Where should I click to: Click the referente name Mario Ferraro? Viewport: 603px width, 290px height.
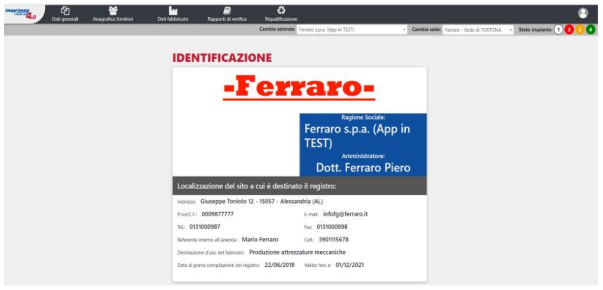click(260, 240)
